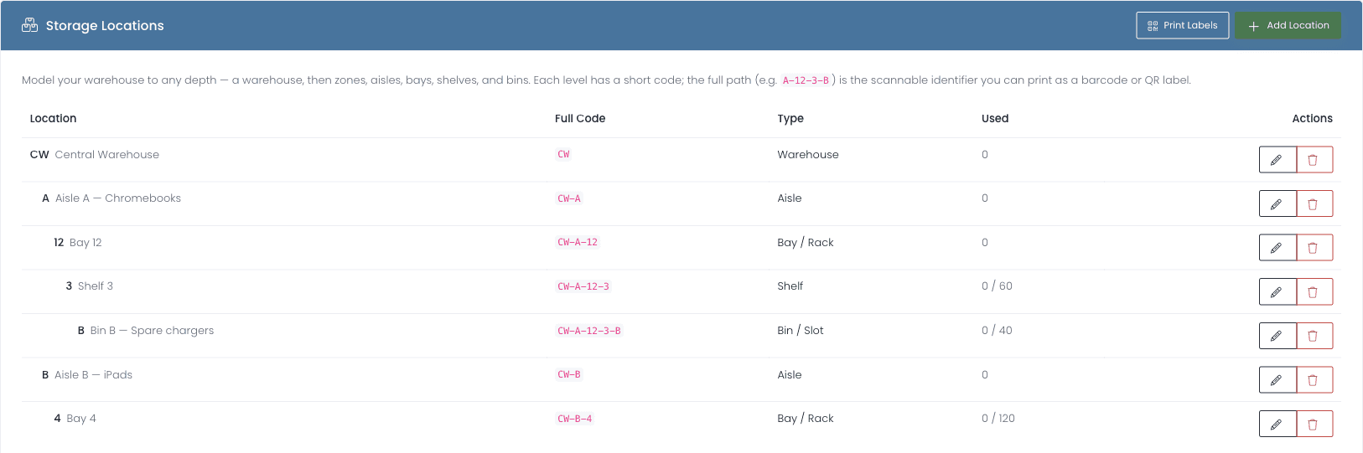Click the example code A-12-3-B
1363x453 pixels.
click(806, 80)
